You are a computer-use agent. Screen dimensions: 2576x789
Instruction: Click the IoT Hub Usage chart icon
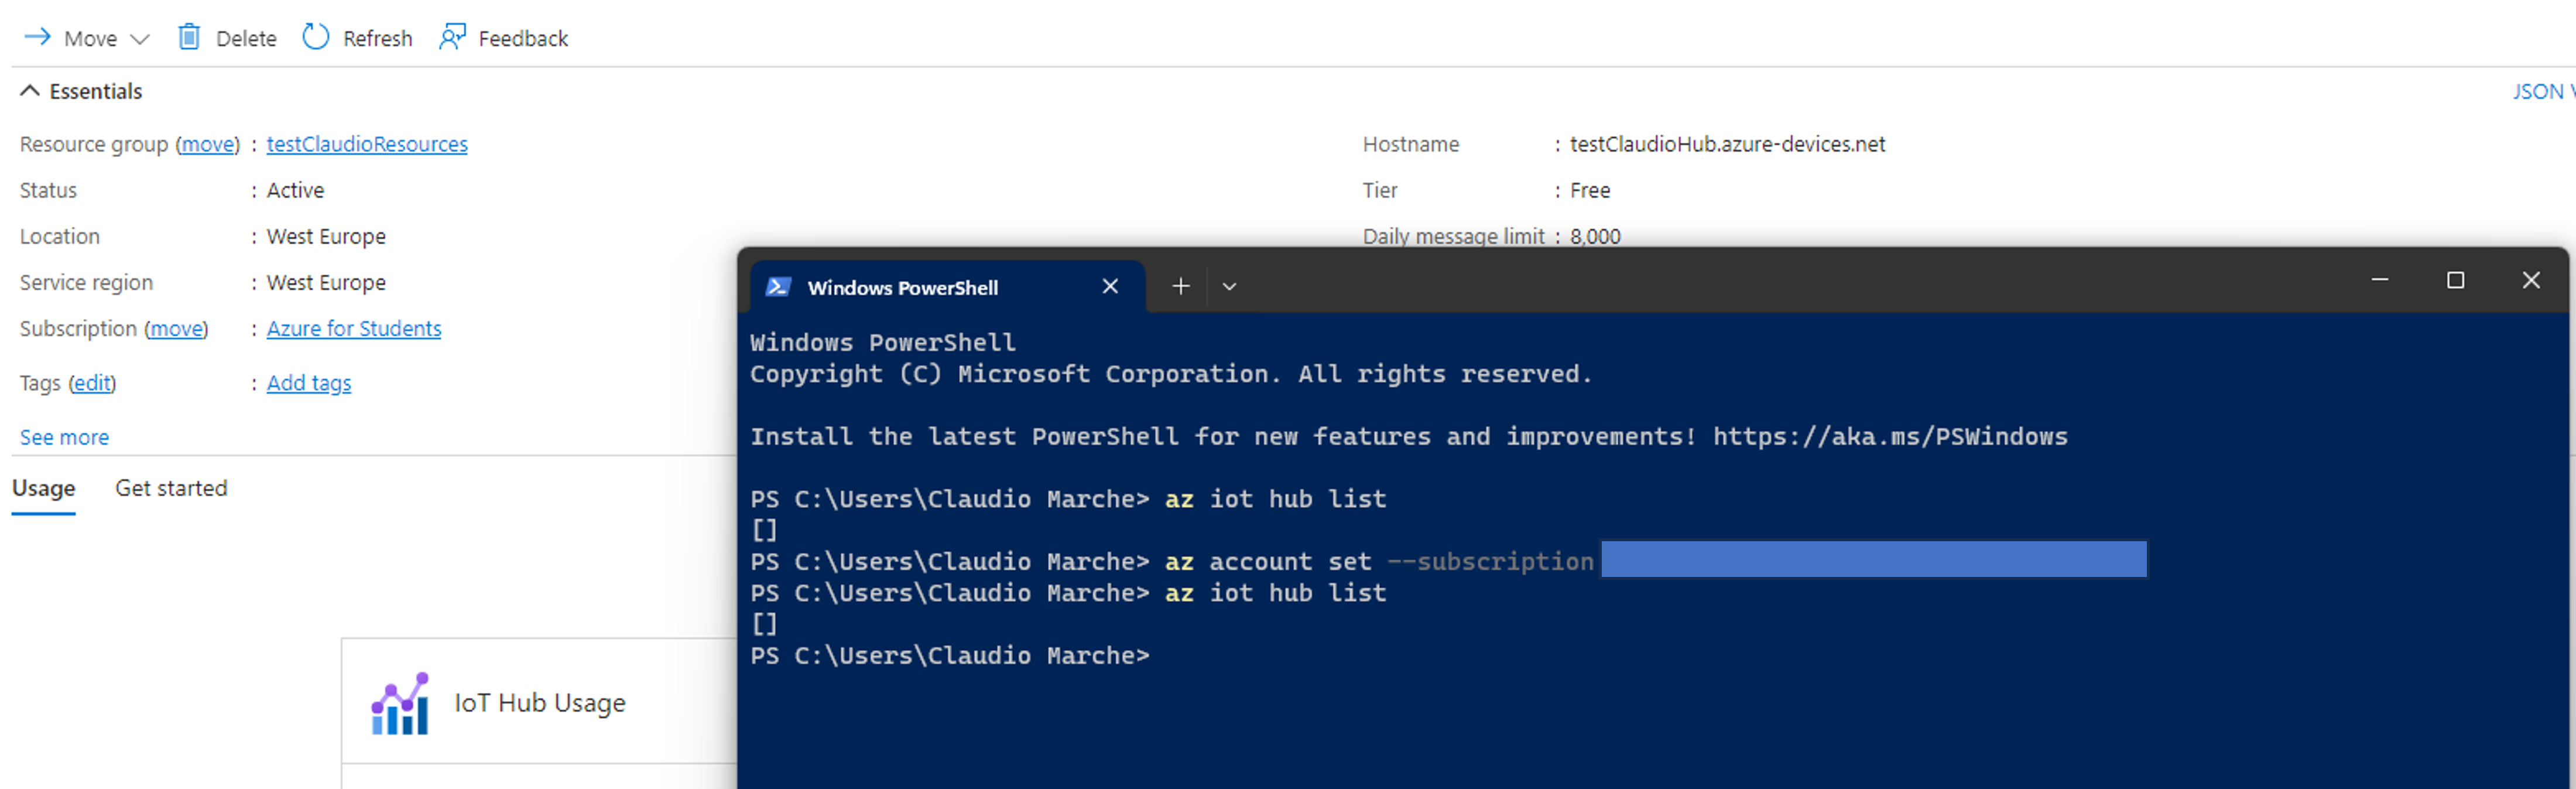point(399,702)
